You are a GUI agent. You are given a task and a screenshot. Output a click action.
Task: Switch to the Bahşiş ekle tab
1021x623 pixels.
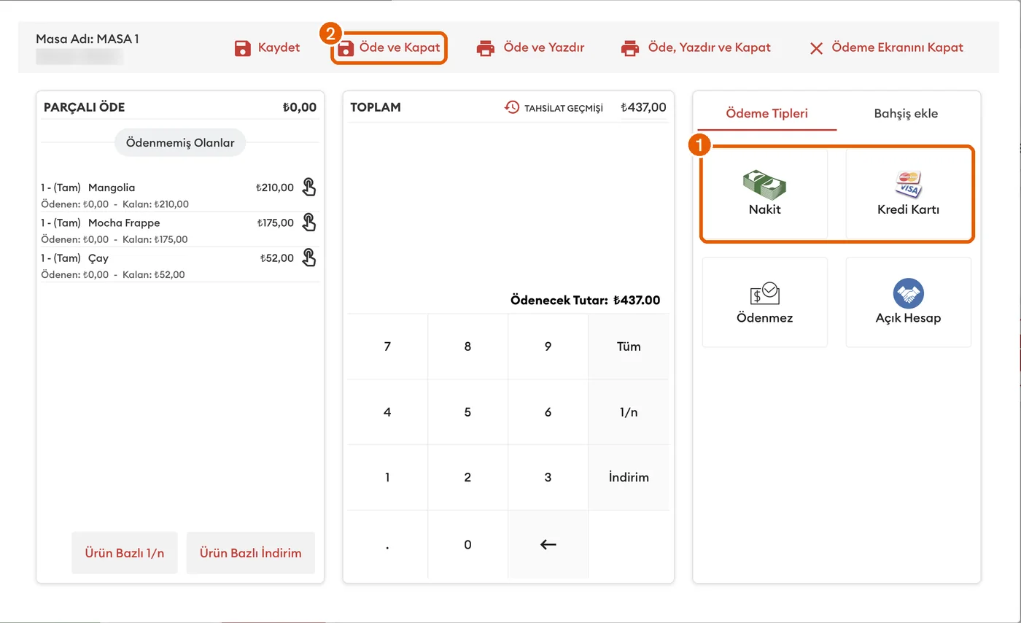[x=906, y=114]
